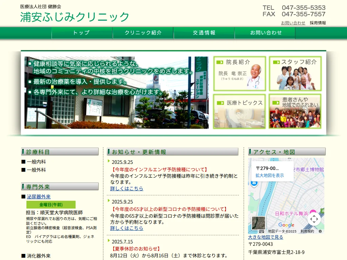The height and width of the screenshot is (260, 347).
Task: Click the map error reporting icon
Action: (x=320, y=231)
